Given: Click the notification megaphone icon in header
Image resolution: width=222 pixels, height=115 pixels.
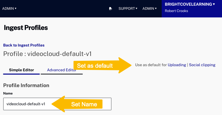Looking at the screenshot, I should click(x=110, y=9).
